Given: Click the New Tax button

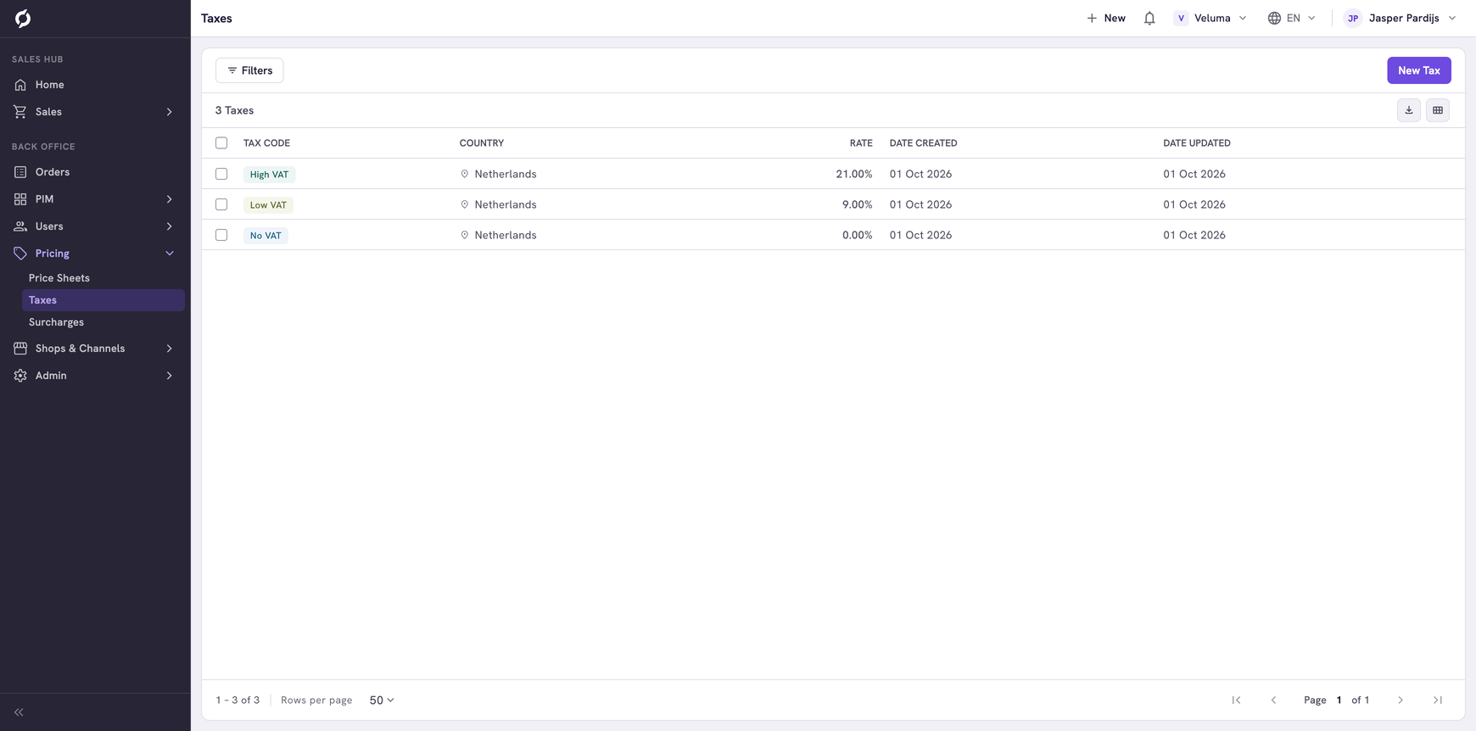Looking at the screenshot, I should [1419, 70].
